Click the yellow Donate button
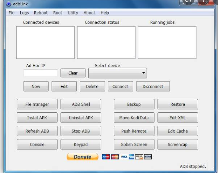This screenshot has height=173, width=218. [x=83, y=157]
